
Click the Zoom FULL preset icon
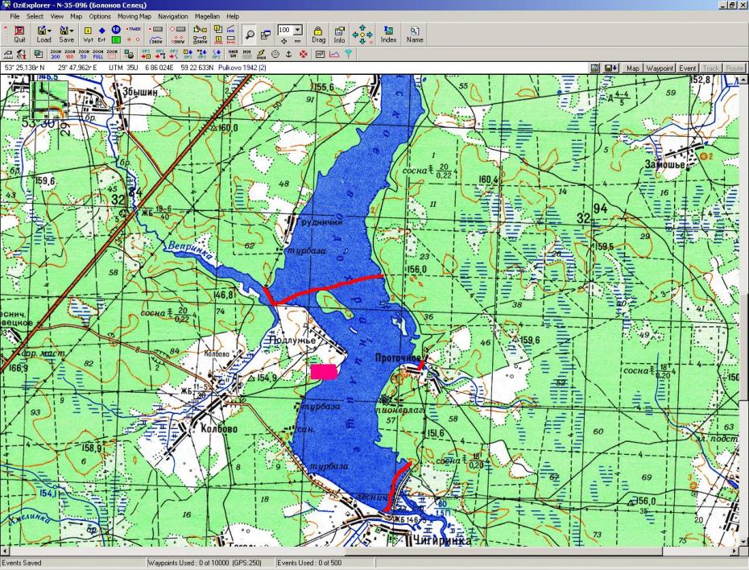click(97, 54)
